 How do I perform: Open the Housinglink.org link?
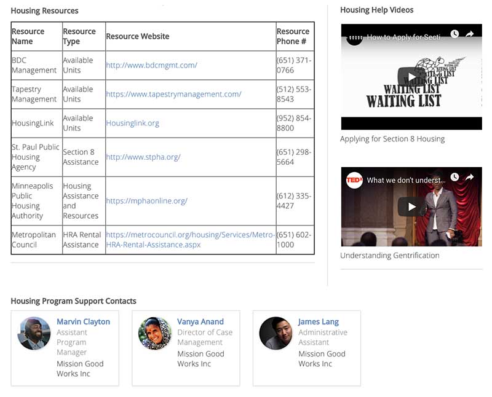132,123
